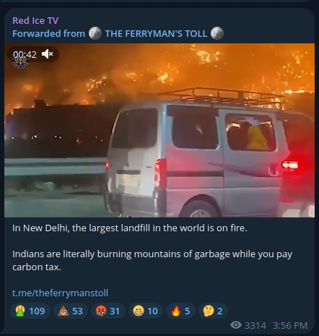
Task: Tap the poop emoji reaction showing 53
Action: coord(71,311)
